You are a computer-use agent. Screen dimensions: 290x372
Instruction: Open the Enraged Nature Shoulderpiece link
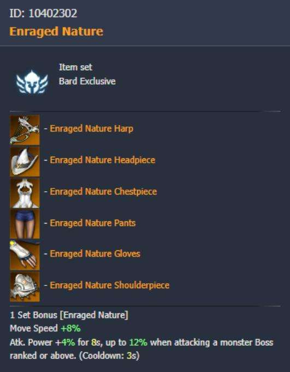click(x=110, y=285)
